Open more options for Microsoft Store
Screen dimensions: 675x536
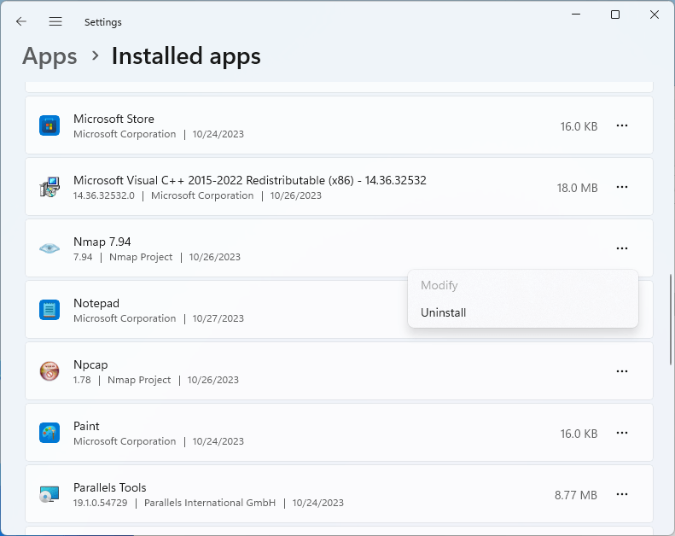[622, 125]
